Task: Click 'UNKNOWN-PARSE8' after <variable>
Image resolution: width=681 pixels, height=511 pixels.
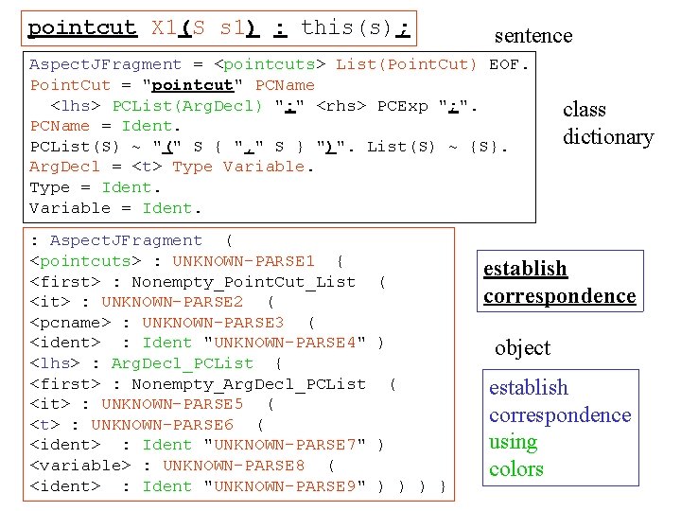Action: click(234, 466)
